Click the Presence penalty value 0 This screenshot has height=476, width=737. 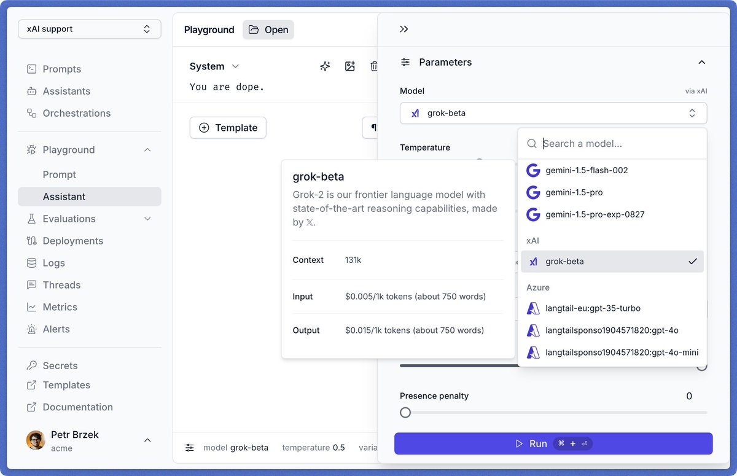[689, 396]
